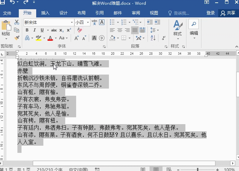The image size is (239, 171).
Task: Click the Tell Me 告诉我 box
Action: pos(179,13)
